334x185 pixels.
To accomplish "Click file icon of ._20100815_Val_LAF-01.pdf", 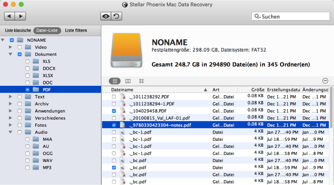I will pos(122,118).
